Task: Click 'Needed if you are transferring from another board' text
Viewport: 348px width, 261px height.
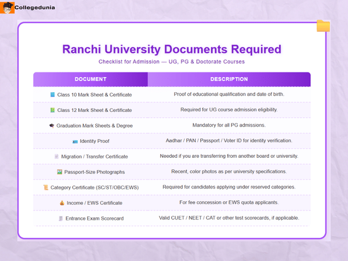Action: coord(229,156)
